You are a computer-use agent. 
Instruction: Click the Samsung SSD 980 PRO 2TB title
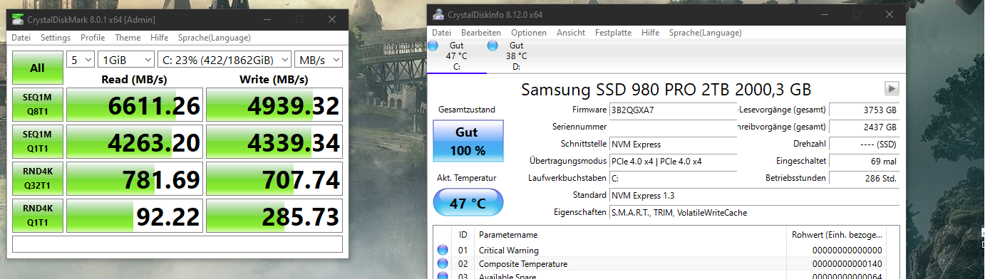click(x=666, y=89)
